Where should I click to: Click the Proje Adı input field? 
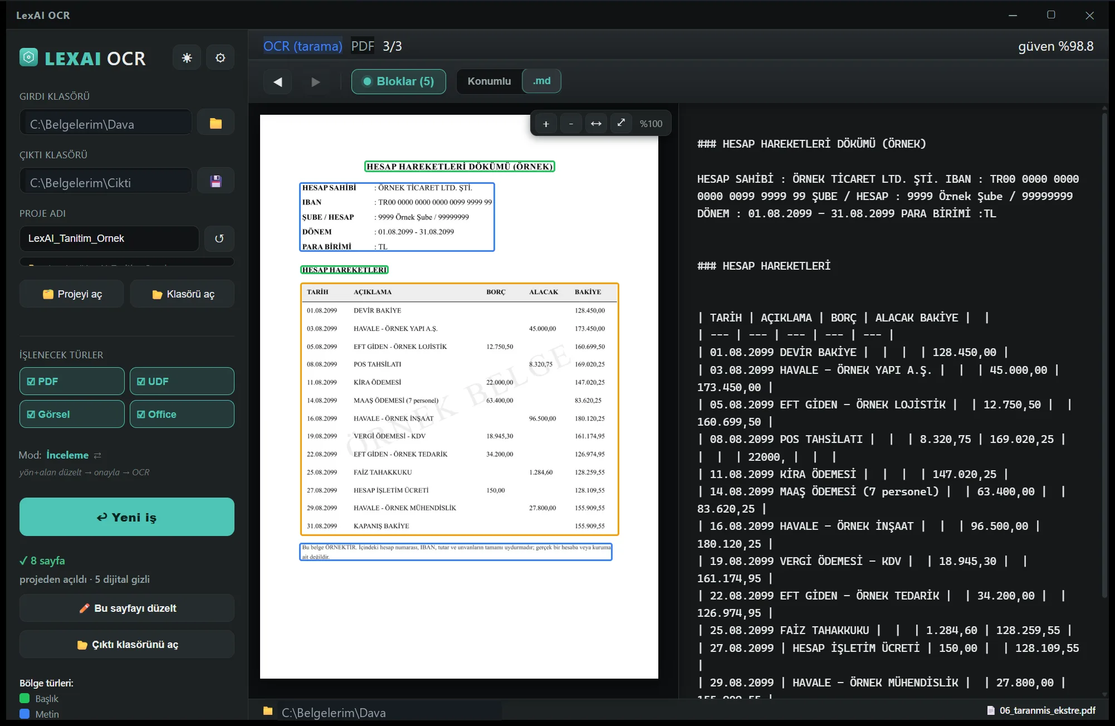click(x=109, y=238)
